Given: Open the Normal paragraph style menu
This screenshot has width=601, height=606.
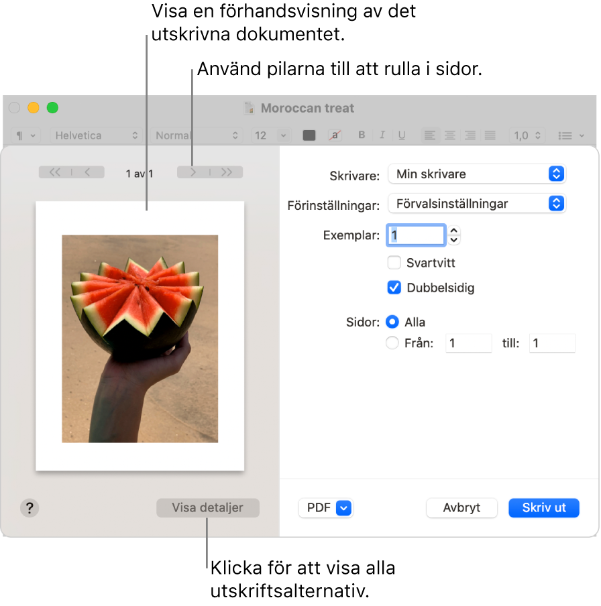Looking at the screenshot, I should (x=196, y=135).
